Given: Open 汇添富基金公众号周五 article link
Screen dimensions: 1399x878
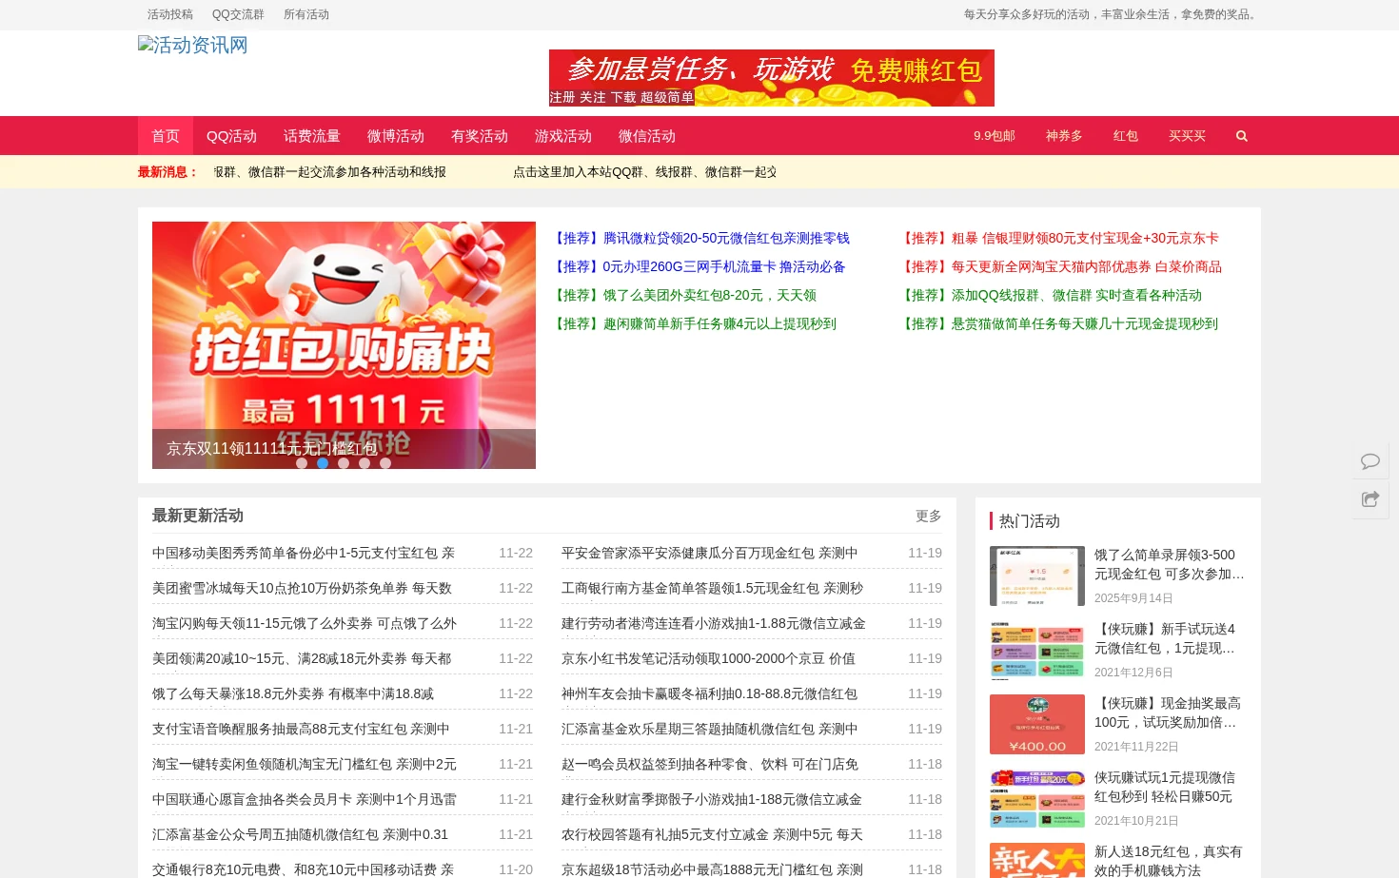Looking at the screenshot, I should [x=300, y=834].
